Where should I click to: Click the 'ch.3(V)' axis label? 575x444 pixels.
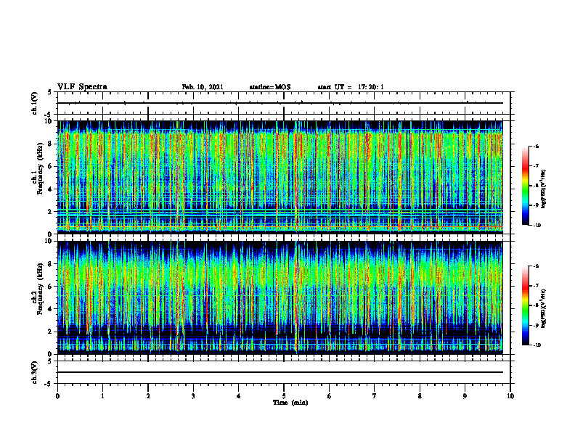pos(34,372)
